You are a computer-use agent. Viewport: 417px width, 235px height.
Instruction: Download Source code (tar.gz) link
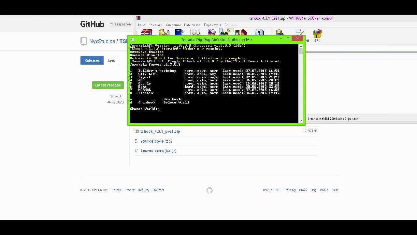158,151
